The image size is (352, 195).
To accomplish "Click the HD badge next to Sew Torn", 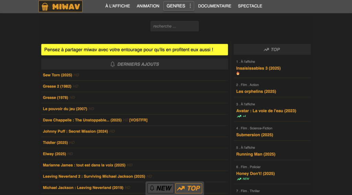I will coord(76,75).
